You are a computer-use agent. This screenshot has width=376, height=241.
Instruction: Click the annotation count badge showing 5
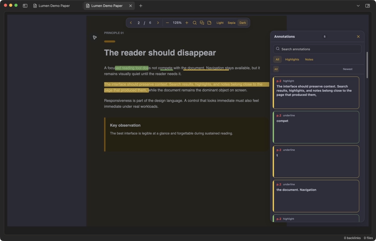coord(324,37)
